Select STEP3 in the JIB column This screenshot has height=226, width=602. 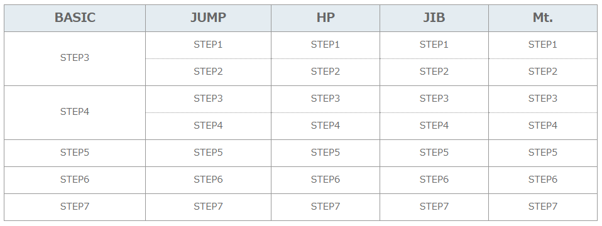click(x=434, y=99)
